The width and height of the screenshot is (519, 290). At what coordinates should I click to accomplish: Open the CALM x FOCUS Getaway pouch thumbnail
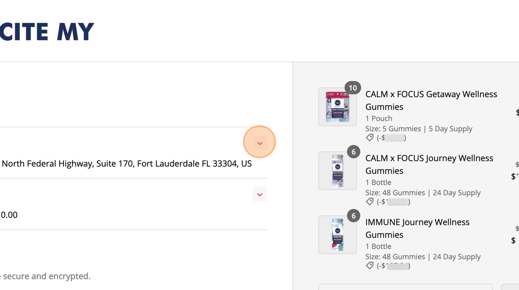click(338, 107)
